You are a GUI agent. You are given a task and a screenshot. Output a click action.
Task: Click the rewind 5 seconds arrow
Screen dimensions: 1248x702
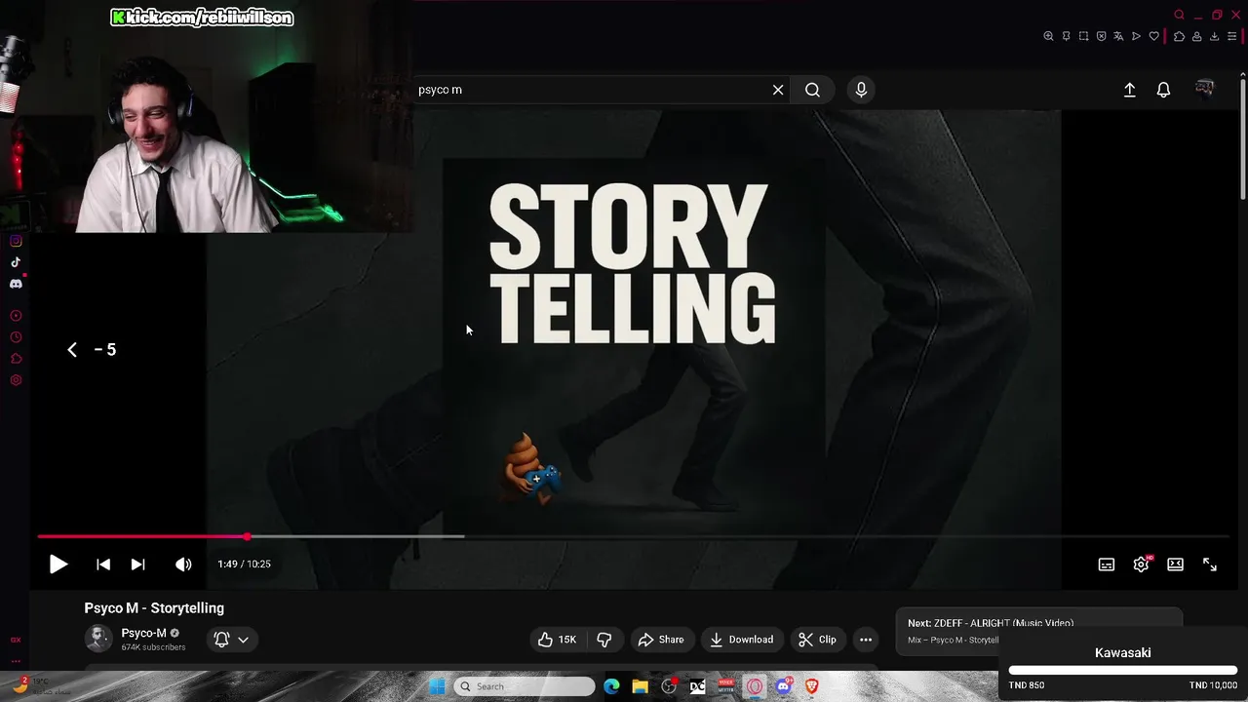tap(72, 350)
